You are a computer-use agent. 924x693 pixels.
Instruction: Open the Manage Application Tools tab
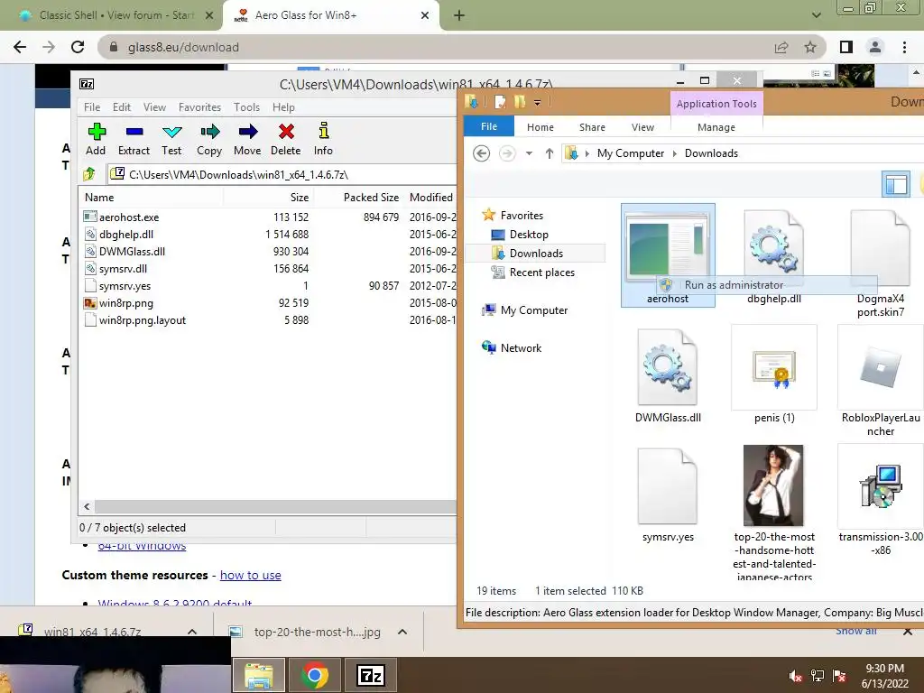click(716, 127)
